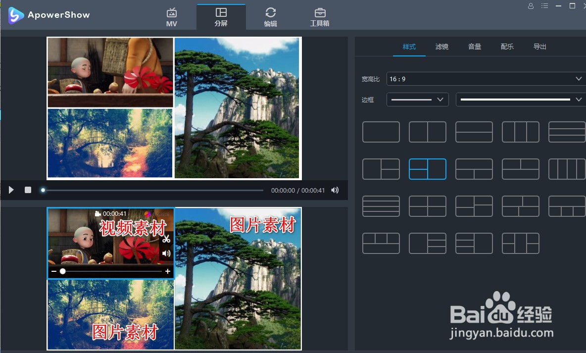Select the forest path image thumbnail at bottom left

coord(111,315)
